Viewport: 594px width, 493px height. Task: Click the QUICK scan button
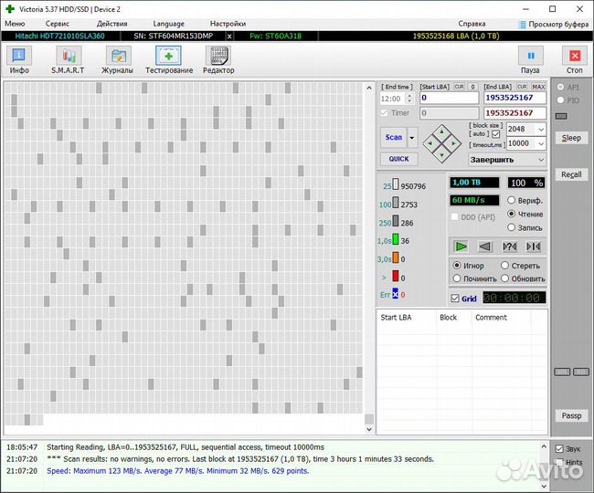[398, 159]
